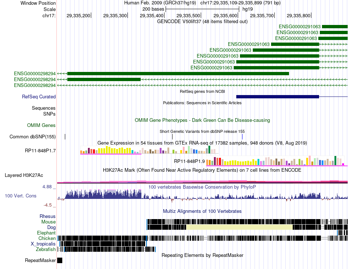348x269 pixels.
Task: Click the Layered H3K27Ac label
Action: pyautogui.click(x=24, y=175)
